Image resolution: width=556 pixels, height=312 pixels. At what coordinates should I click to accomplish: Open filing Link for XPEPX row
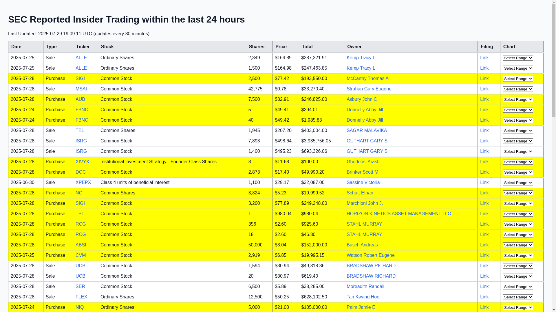[x=484, y=183]
